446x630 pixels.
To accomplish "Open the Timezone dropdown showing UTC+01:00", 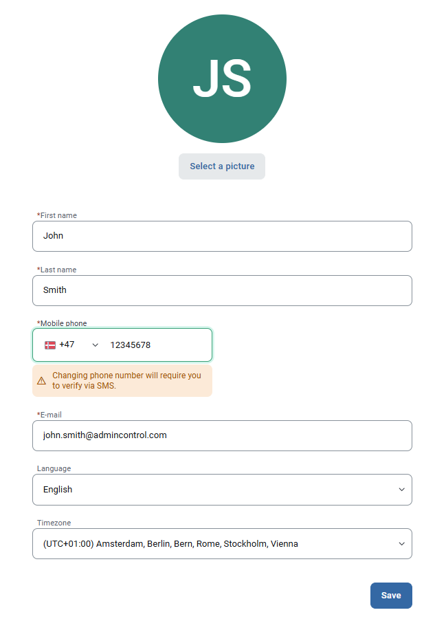I will pos(222,543).
